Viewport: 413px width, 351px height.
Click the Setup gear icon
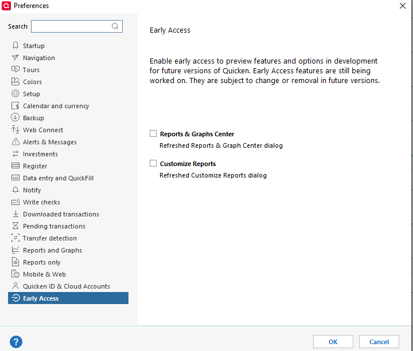tap(15, 93)
